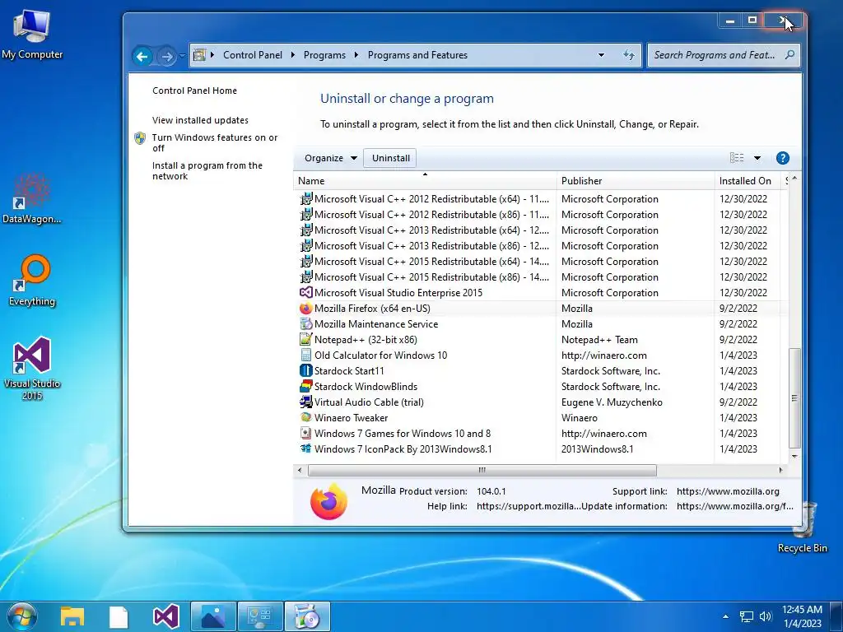The width and height of the screenshot is (843, 632).
Task: Click the Stardock WindowBlinds icon
Action: pos(306,387)
